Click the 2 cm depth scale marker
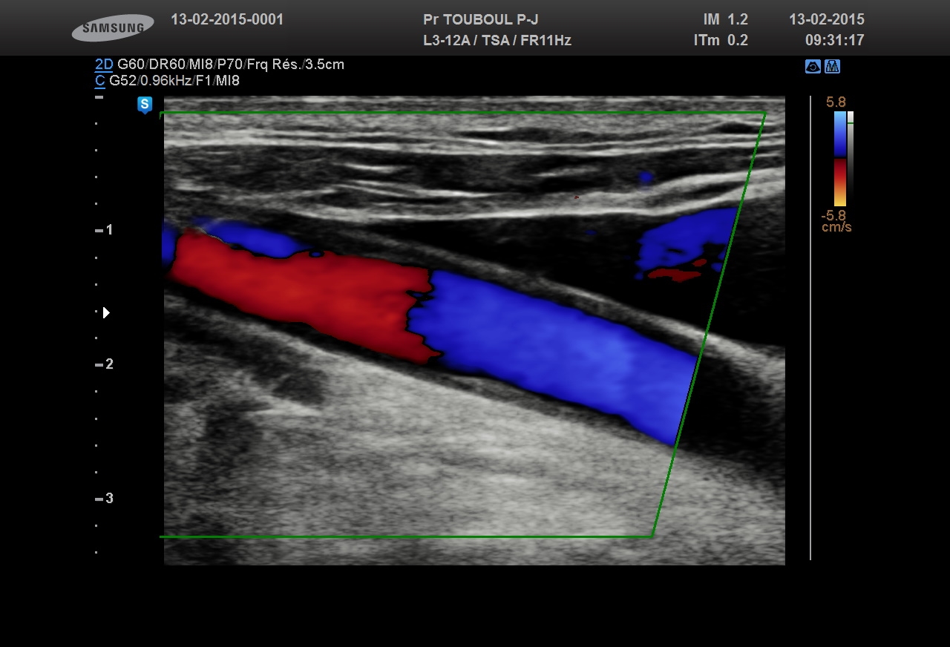Screen dimensions: 950x647 click(105, 364)
